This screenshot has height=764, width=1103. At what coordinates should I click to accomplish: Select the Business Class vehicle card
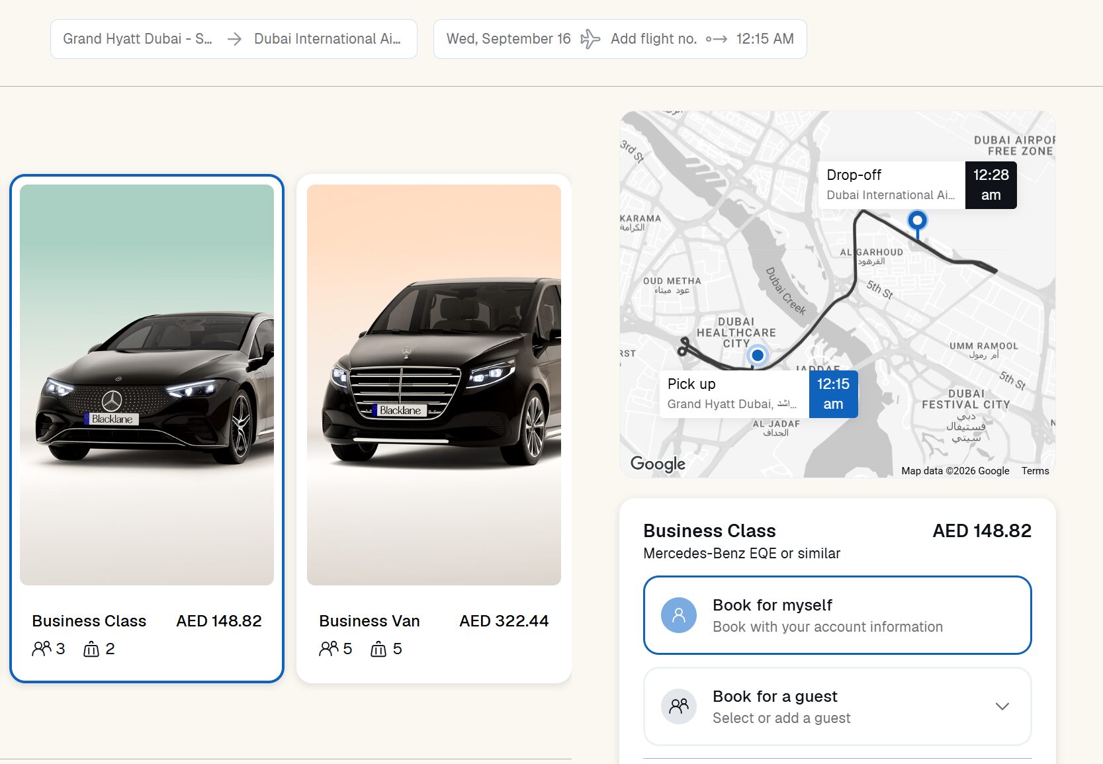click(147, 429)
